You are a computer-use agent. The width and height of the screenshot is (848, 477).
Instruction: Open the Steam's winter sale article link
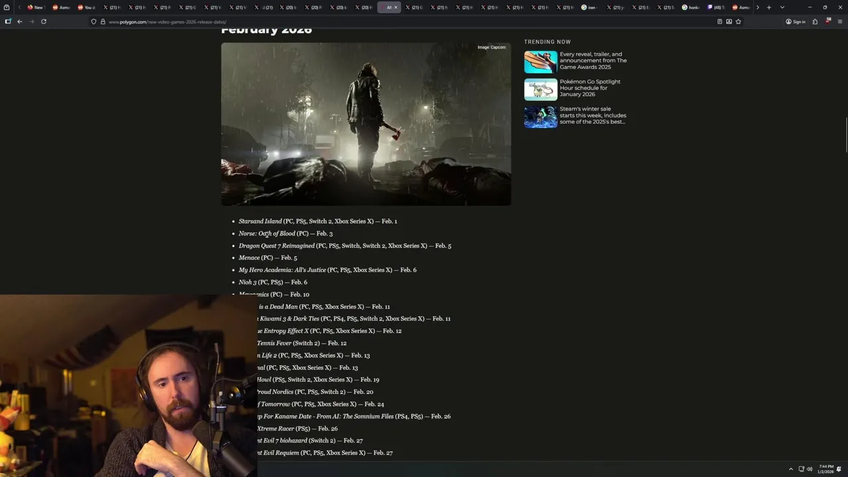coord(593,115)
